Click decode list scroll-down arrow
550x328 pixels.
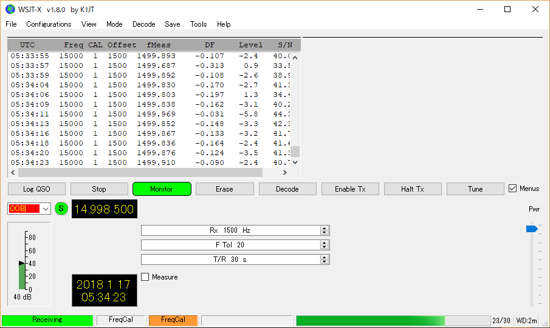[295, 162]
